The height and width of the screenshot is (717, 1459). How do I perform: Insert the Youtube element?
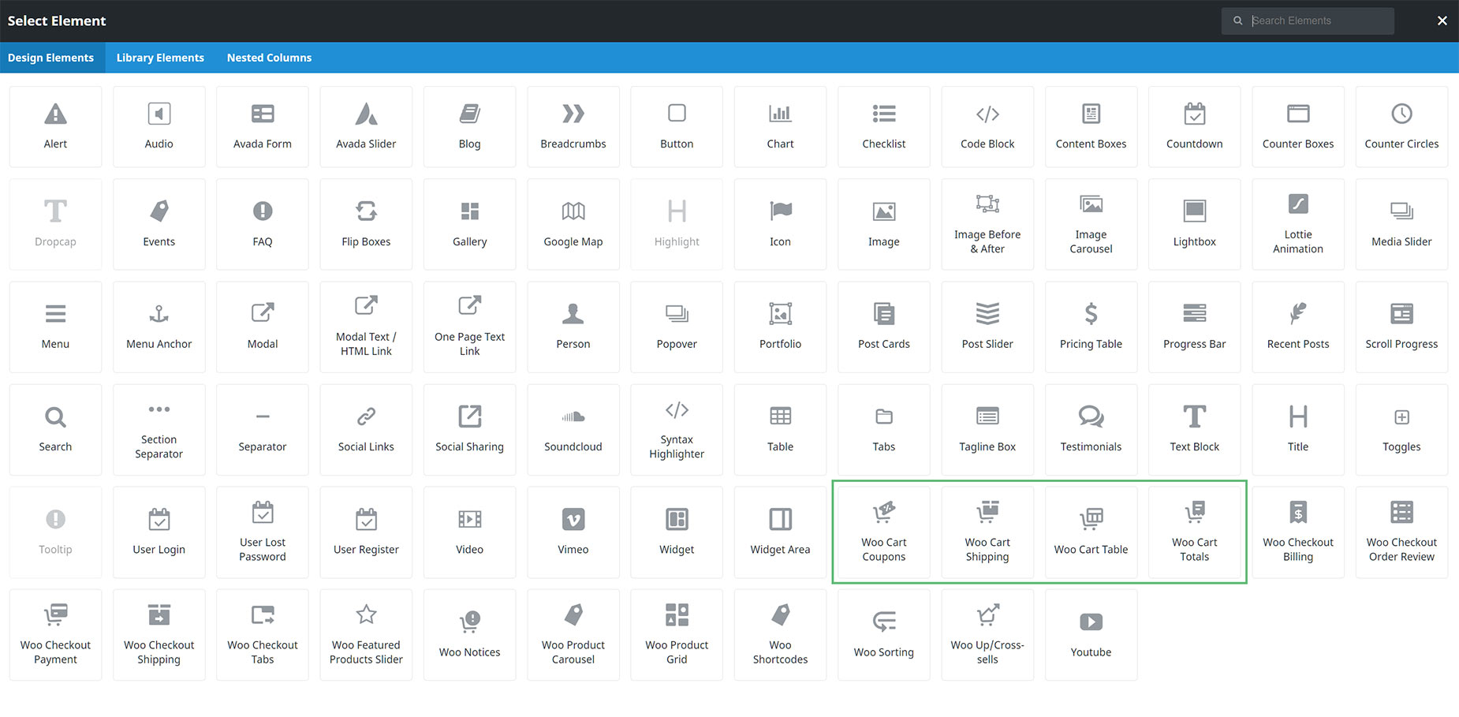tap(1091, 634)
